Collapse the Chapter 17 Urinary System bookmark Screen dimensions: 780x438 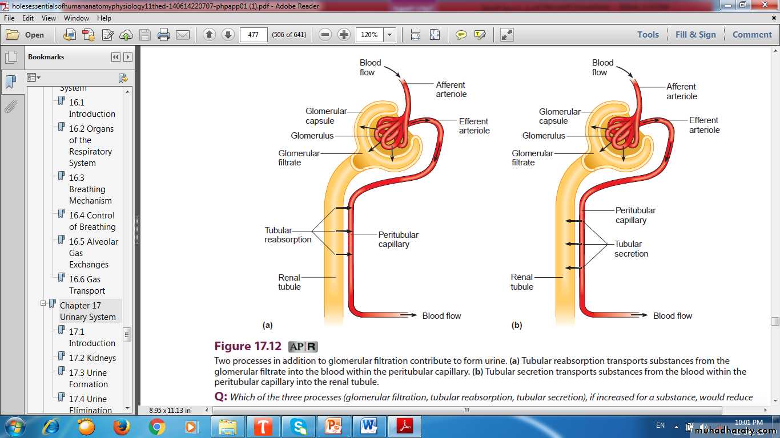[x=43, y=304]
